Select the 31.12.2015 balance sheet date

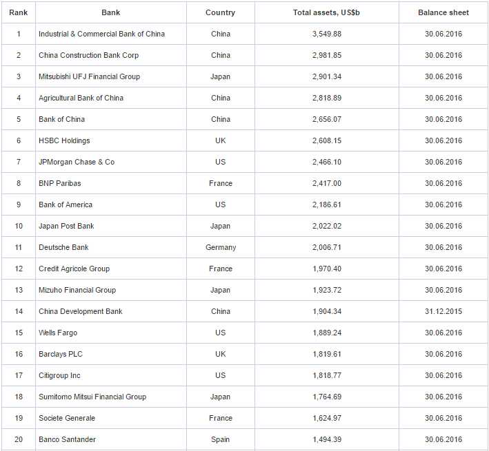click(443, 311)
